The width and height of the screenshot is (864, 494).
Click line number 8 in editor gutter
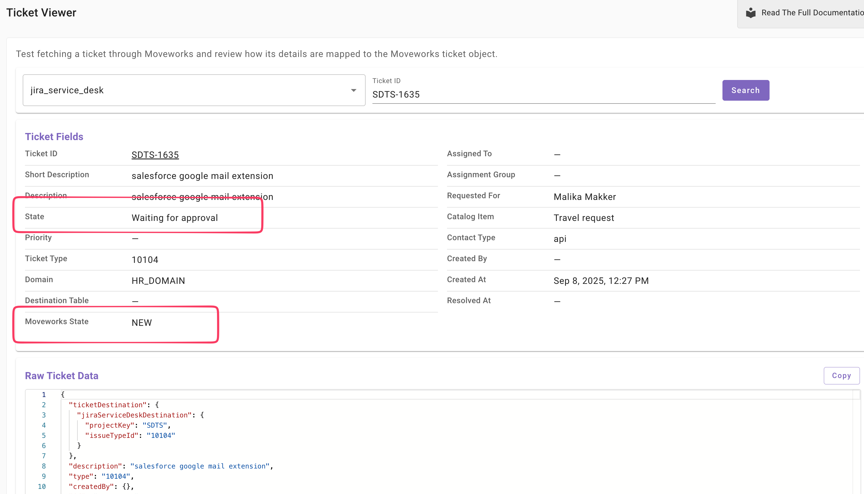tap(44, 466)
